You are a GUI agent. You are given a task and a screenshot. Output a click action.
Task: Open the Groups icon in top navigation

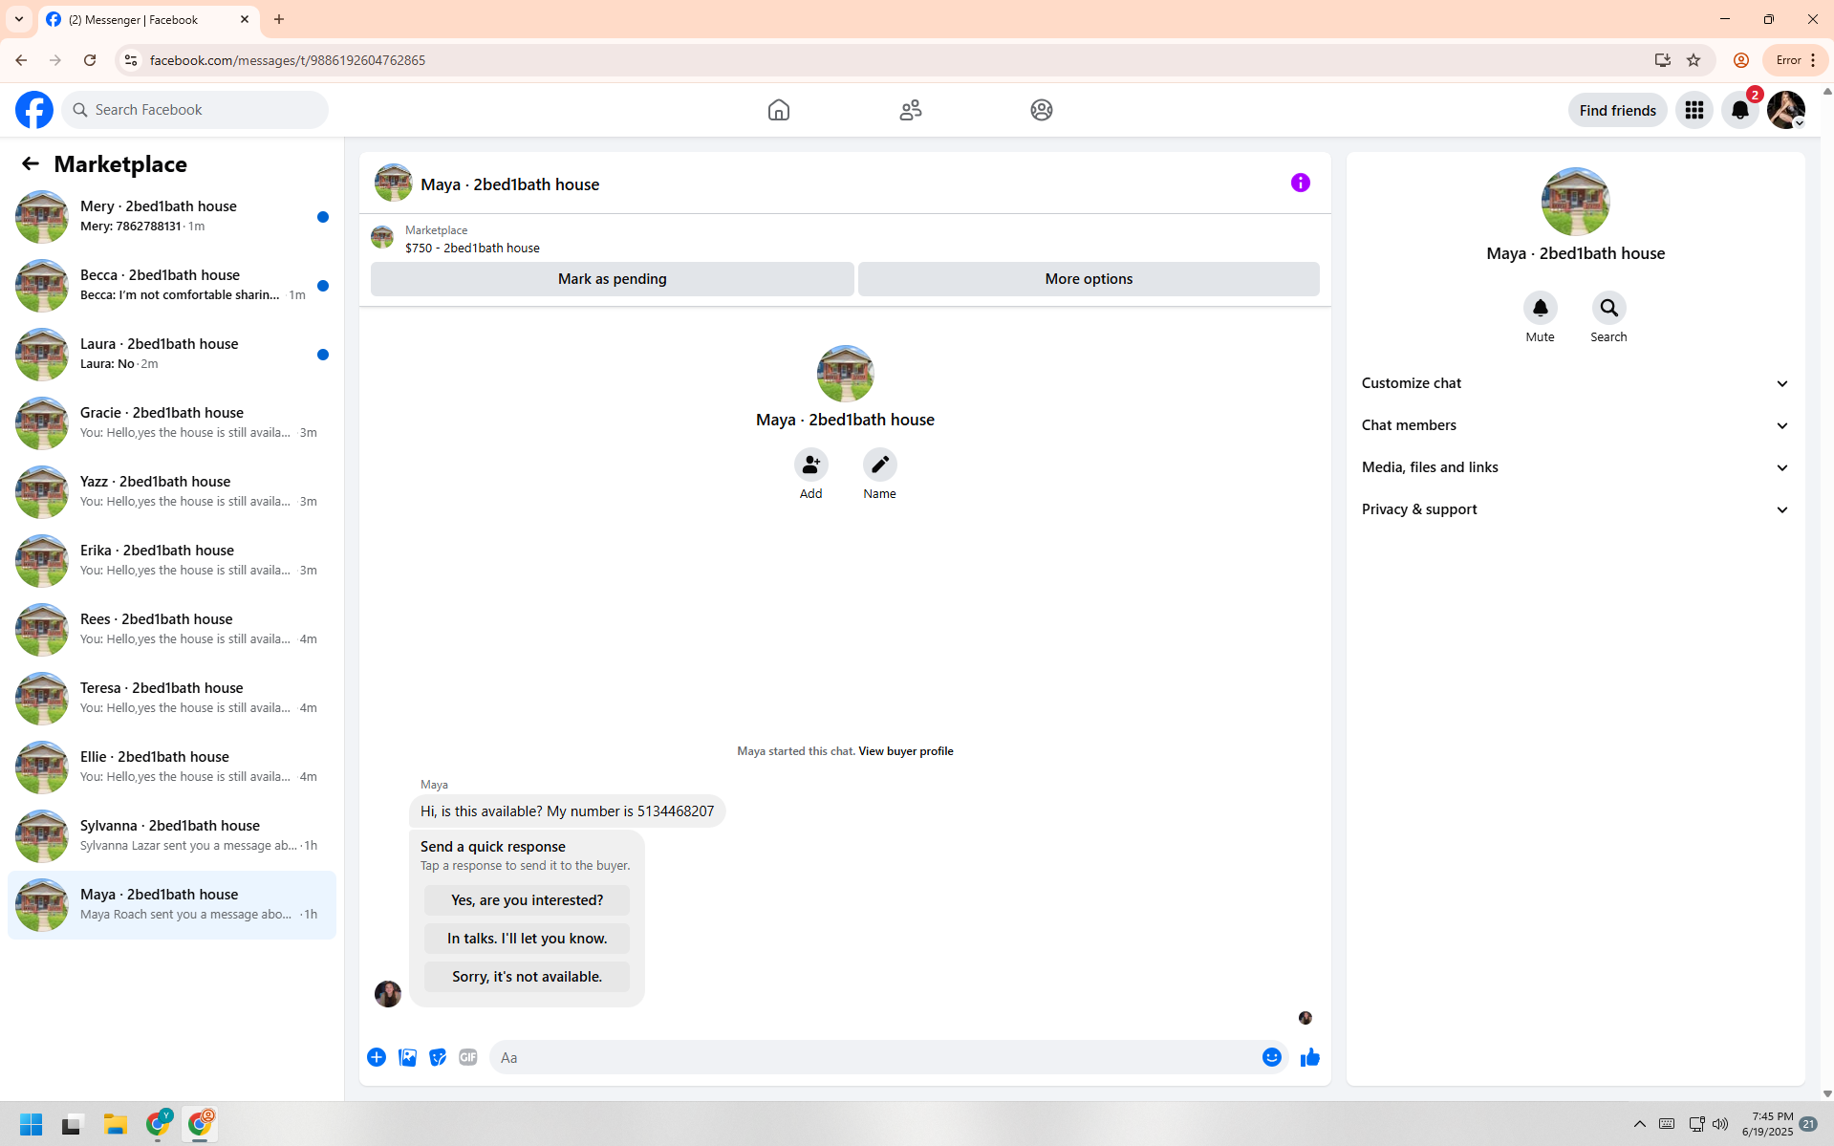coord(1042,110)
